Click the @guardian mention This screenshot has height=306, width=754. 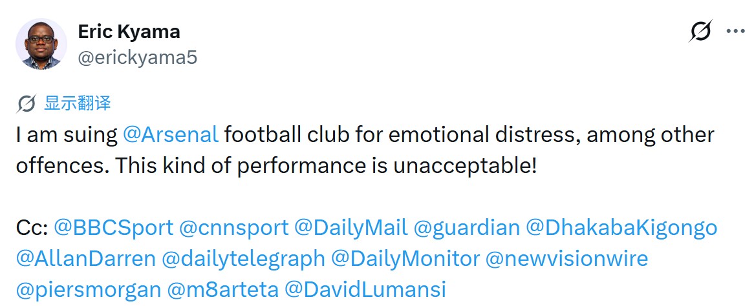point(466,227)
